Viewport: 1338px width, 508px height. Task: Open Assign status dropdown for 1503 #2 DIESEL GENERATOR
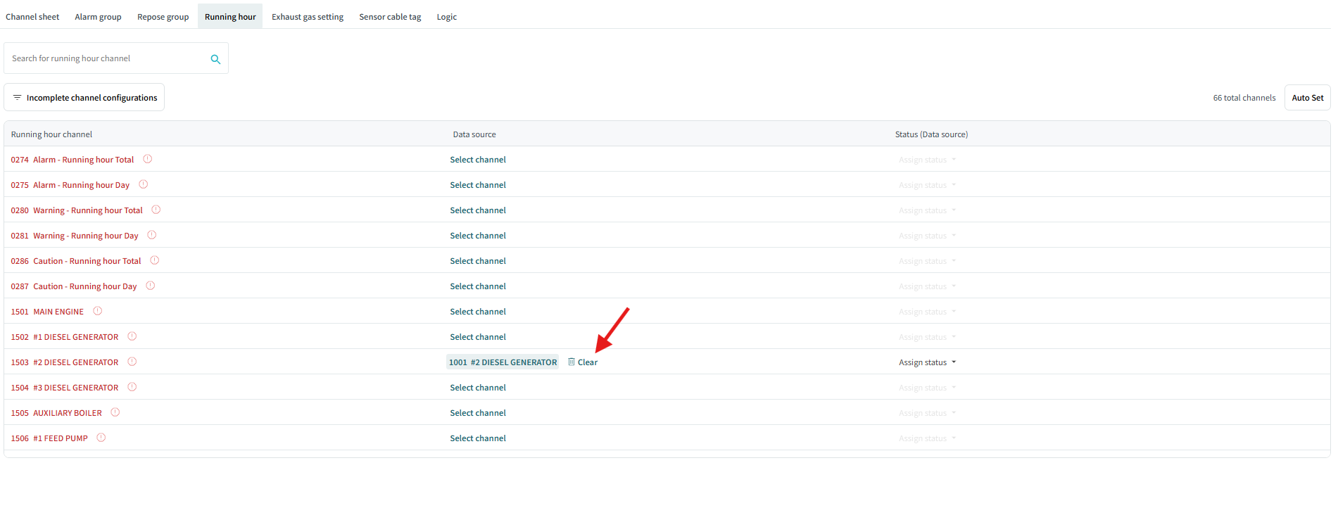coord(927,362)
